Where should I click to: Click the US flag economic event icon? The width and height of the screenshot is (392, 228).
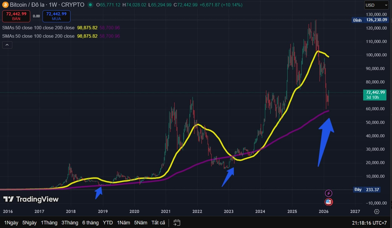(329, 202)
